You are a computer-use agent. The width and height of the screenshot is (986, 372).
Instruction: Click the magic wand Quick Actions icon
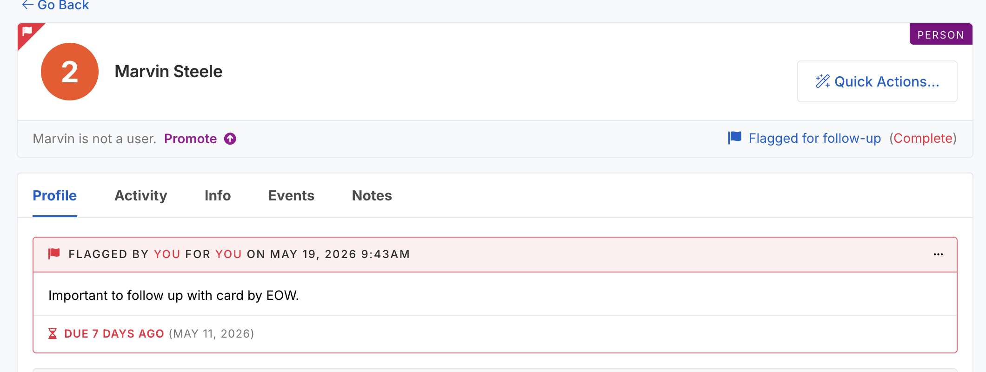[822, 81]
